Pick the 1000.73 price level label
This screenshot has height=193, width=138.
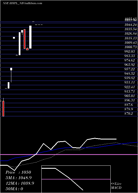pos(131,47)
